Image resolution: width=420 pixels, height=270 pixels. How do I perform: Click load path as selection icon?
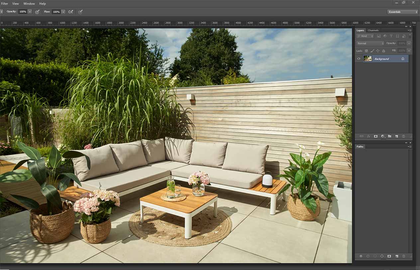coord(375,256)
